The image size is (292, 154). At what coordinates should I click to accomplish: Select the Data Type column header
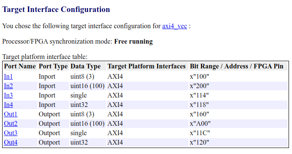coord(85,66)
